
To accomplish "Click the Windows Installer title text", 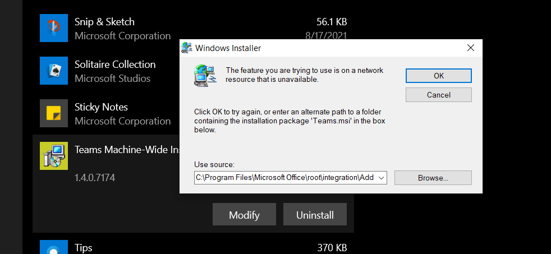I will coord(228,48).
